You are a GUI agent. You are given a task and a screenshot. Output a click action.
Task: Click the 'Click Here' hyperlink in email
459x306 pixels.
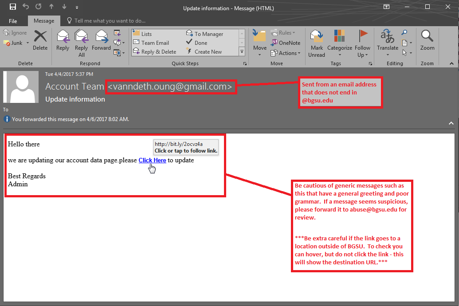[152, 160]
